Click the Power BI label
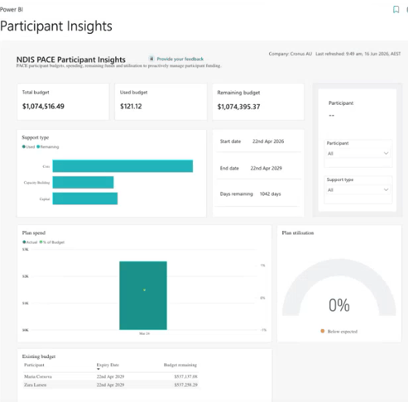Screen dimensions: 408x402 [12, 9]
